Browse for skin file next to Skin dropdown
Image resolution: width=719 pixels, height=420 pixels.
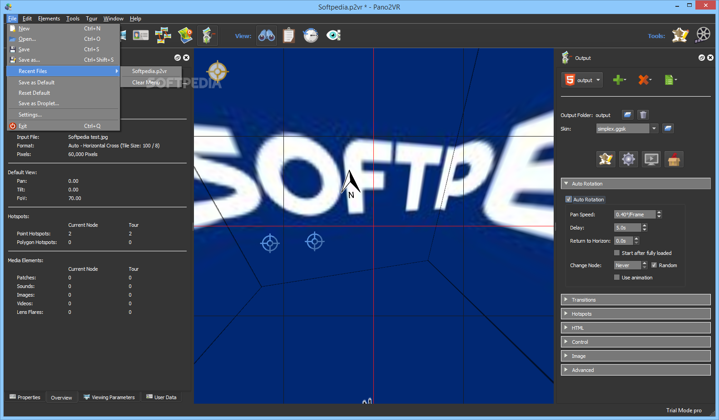pyautogui.click(x=668, y=128)
